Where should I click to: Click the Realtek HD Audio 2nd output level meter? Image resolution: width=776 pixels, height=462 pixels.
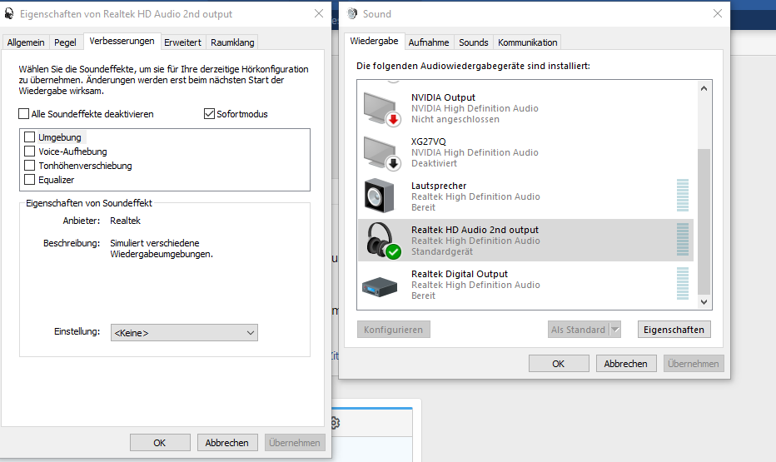click(x=683, y=240)
